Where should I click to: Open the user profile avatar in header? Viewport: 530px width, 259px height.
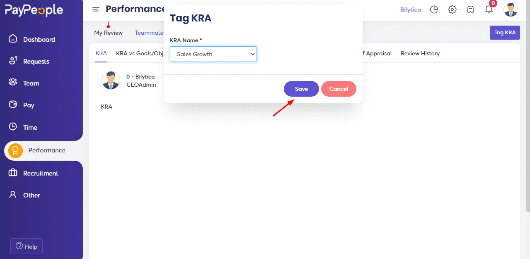(511, 10)
